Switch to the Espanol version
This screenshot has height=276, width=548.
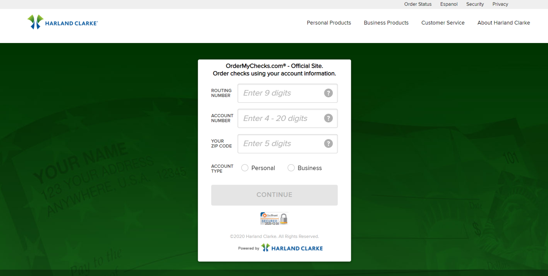(x=449, y=4)
